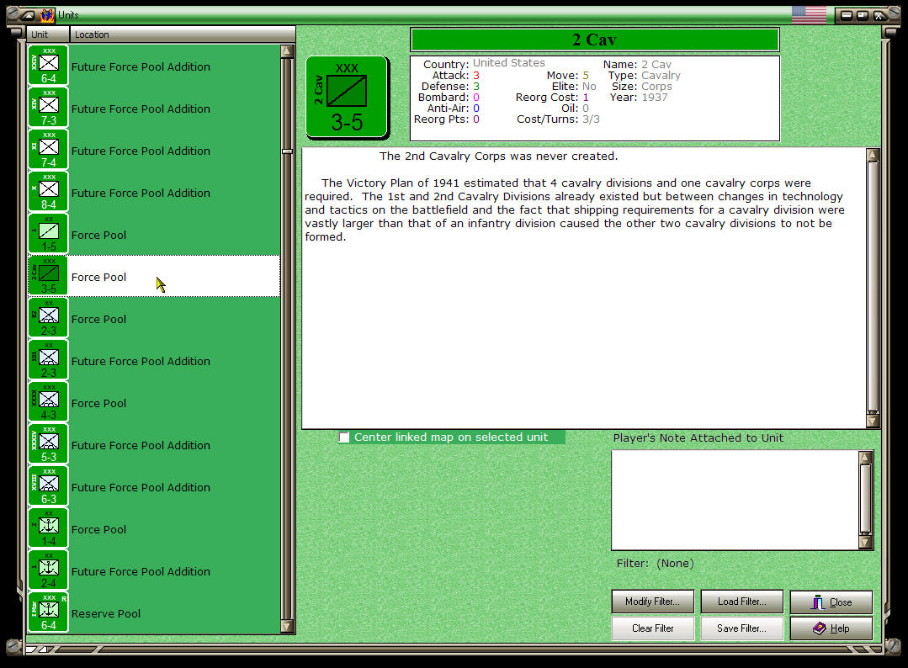Click the 2 Cav green title banner
Viewport: 908px width, 668px height.
[x=595, y=40]
